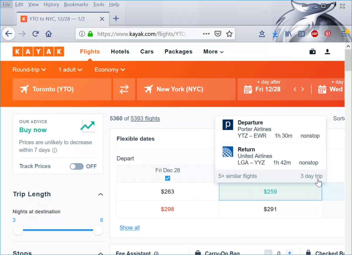Close the YTO to NYC tab

102,19
